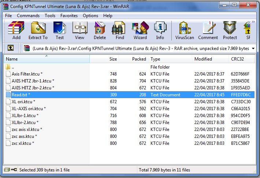The width and height of the screenshot is (260, 178).
Task: Sort by the Modified column header
Action: 211,59
